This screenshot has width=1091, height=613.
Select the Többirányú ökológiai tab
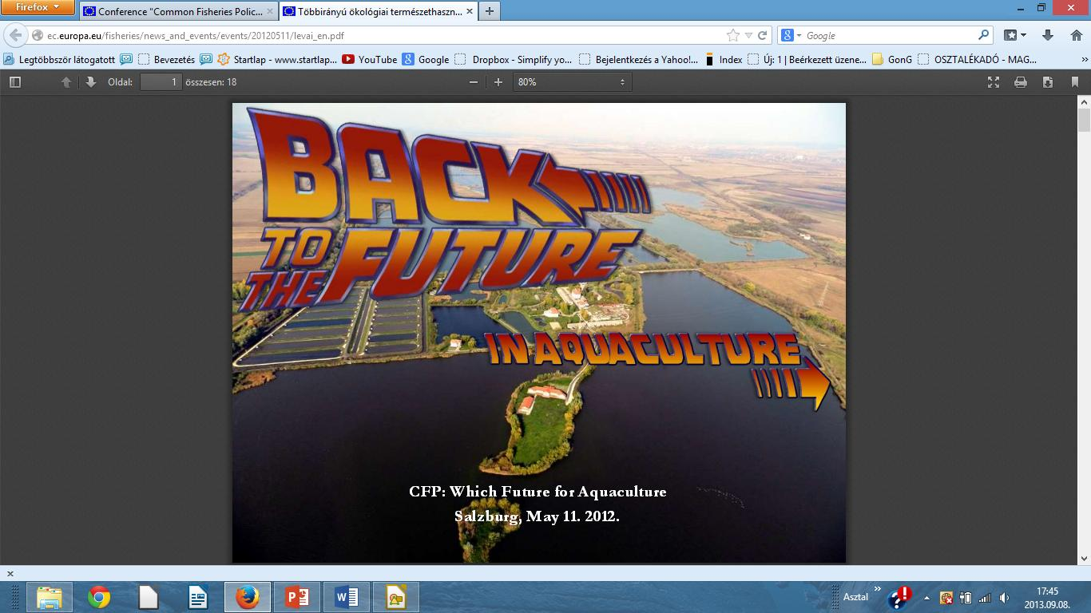click(x=377, y=11)
